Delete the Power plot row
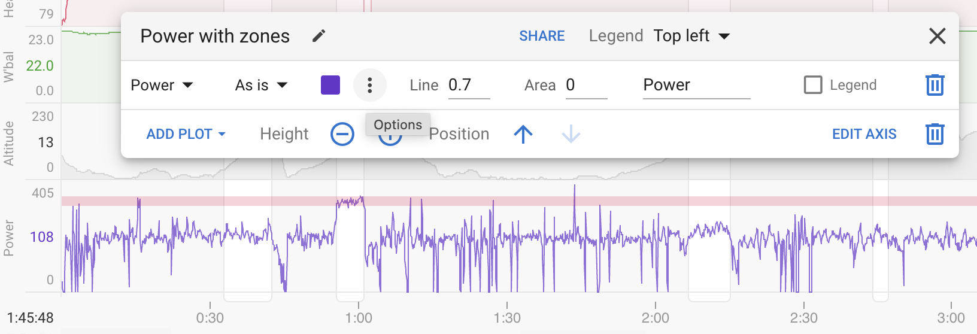Screen dimensions: 977x334 [934, 85]
